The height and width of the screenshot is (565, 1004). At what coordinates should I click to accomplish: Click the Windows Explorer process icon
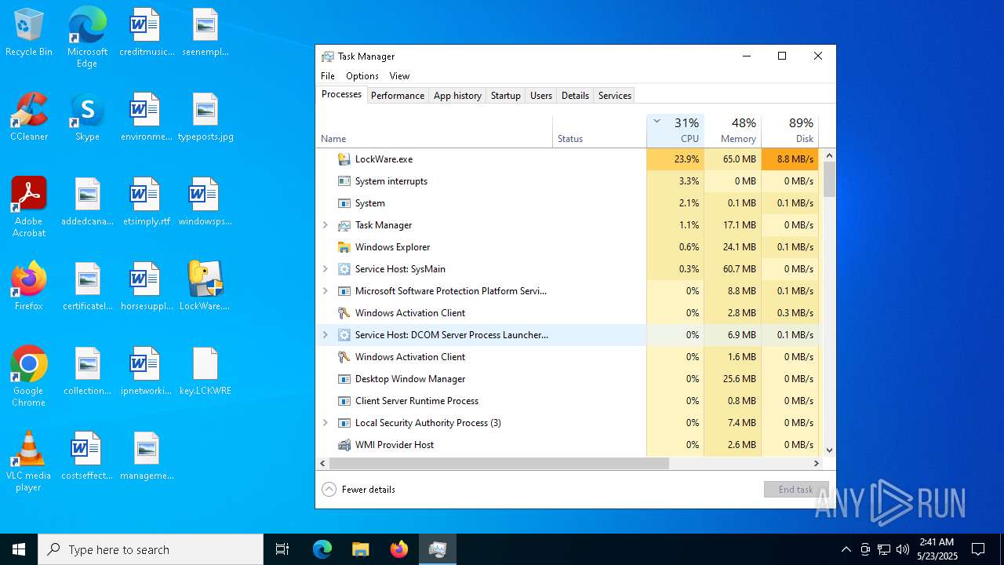(344, 247)
